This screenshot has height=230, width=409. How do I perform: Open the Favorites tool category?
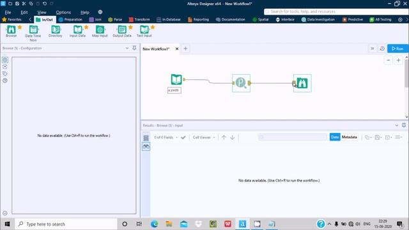coord(12,20)
